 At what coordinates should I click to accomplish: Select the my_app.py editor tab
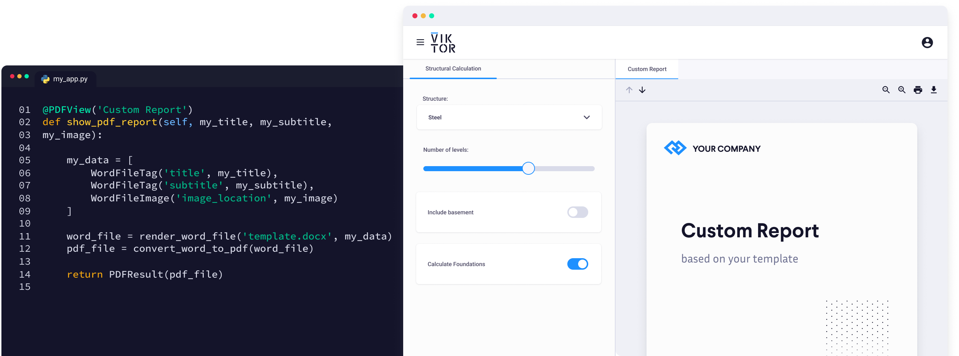point(66,79)
